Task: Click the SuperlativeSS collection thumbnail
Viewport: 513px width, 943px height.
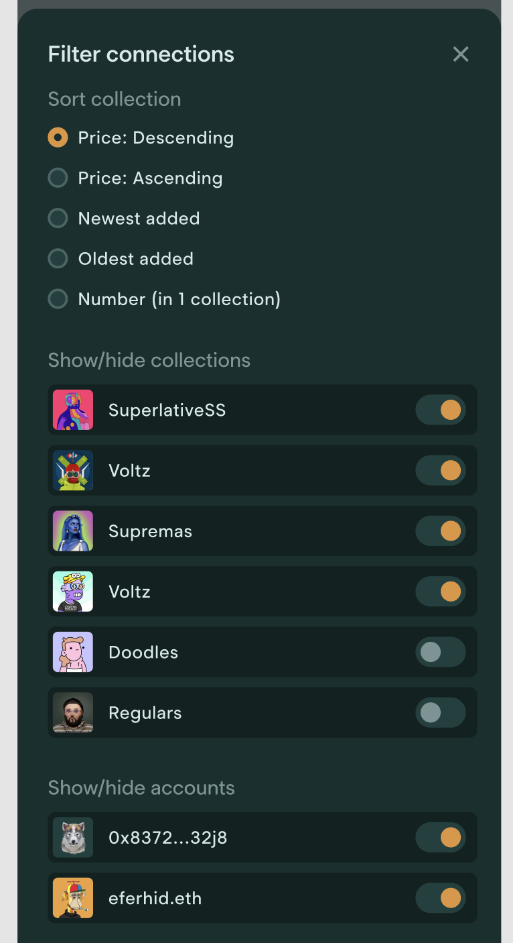Action: (x=72, y=410)
